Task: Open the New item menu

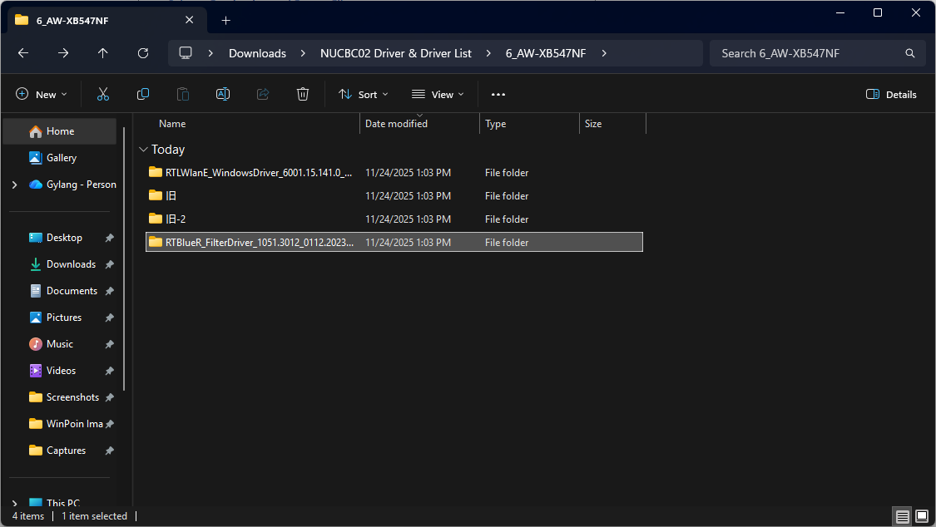Action: coord(42,95)
